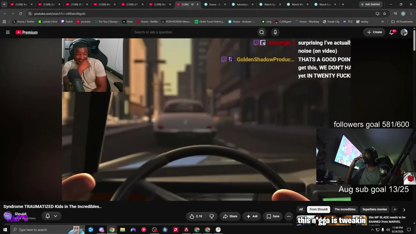
Task: Open Windows Start menu
Action: click(5, 230)
